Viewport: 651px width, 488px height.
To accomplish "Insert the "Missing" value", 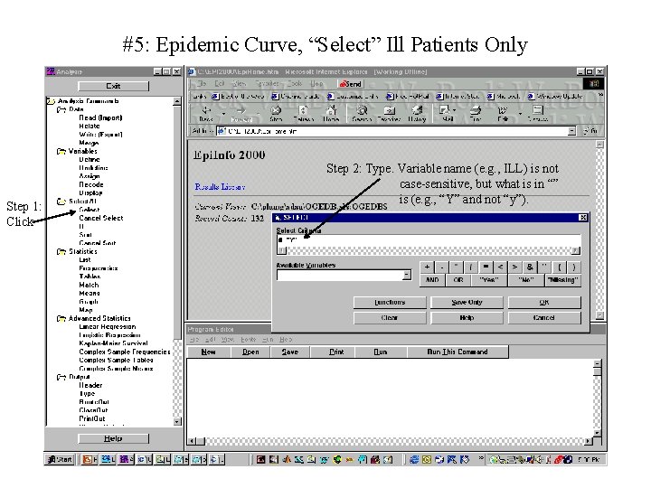I will pos(562,280).
